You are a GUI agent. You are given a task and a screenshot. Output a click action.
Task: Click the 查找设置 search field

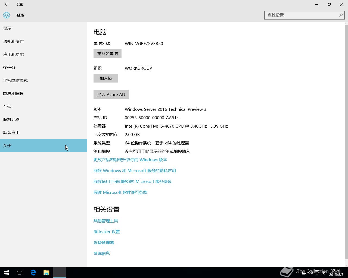(x=304, y=15)
